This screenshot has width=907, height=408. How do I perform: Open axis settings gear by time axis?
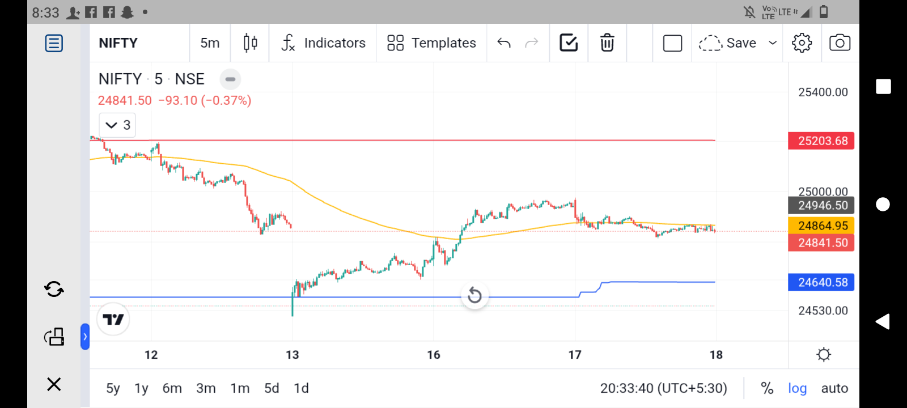(x=824, y=355)
